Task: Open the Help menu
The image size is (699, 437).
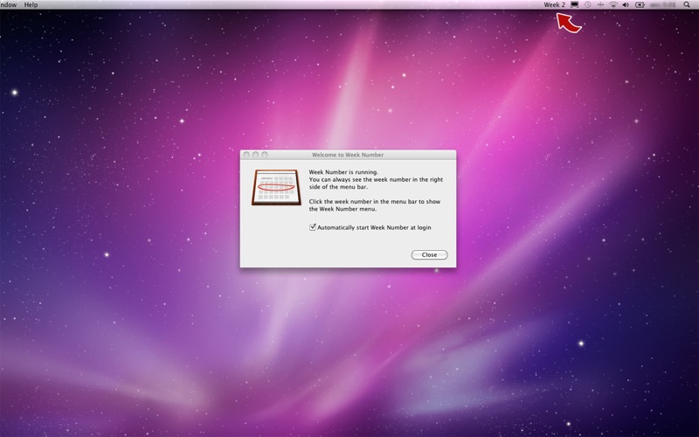Action: (31, 4)
